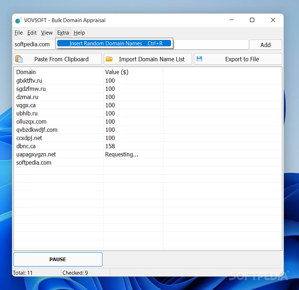Select the ubhib.ru row
Image resolution: width=299 pixels, height=290 pixels.
(148, 114)
